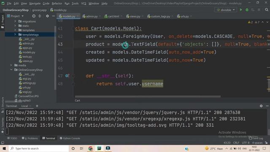Expand the templates folder
270x152 pixels.
point(15,30)
